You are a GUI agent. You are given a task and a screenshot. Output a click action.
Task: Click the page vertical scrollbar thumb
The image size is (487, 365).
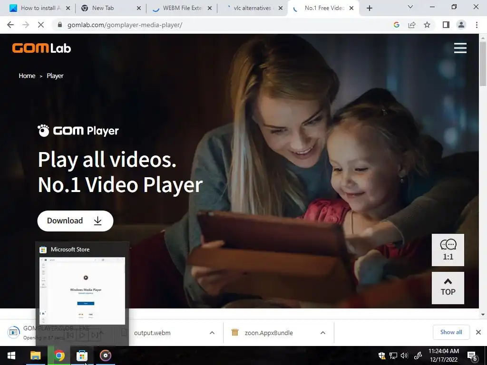point(483,64)
